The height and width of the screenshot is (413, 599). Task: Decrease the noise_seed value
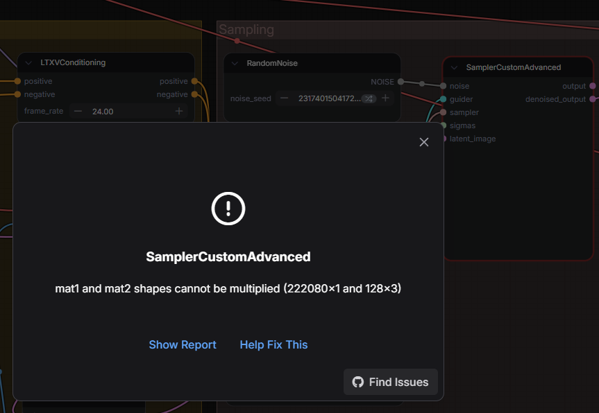(284, 98)
